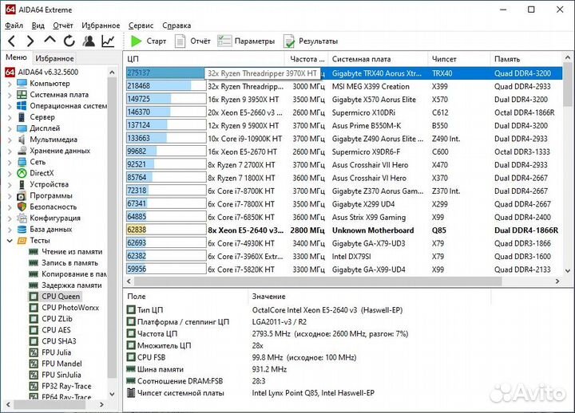The width and height of the screenshot is (575, 413).
Task: Open the FPU Julia benchmark
Action: point(50,352)
